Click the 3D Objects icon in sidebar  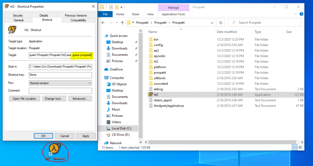coord(108,84)
